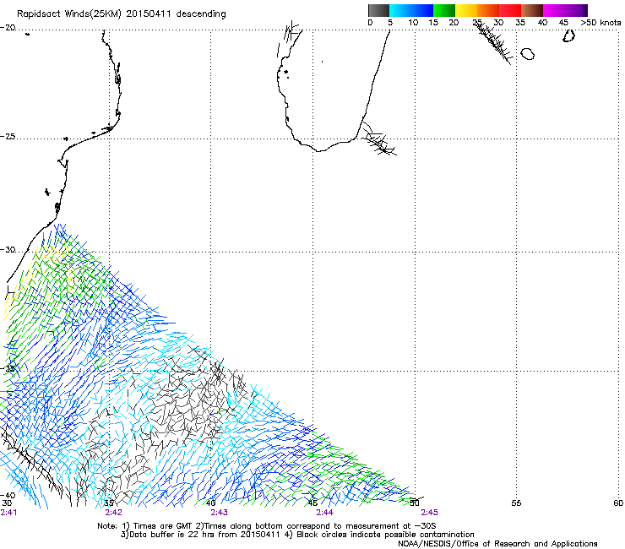The width and height of the screenshot is (625, 549).
Task: Click the '-20' latitude label
Action: click(8, 28)
